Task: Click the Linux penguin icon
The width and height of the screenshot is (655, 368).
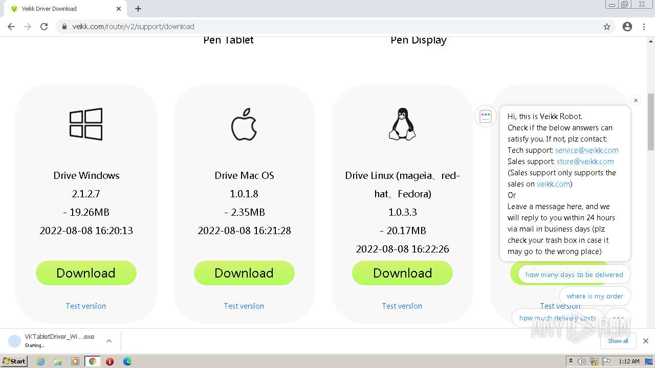Action: click(x=402, y=124)
